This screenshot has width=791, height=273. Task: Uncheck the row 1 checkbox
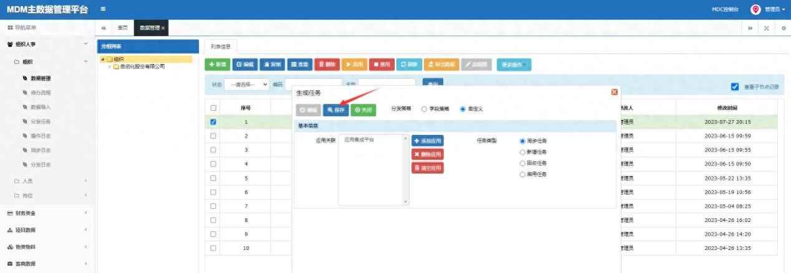(213, 122)
